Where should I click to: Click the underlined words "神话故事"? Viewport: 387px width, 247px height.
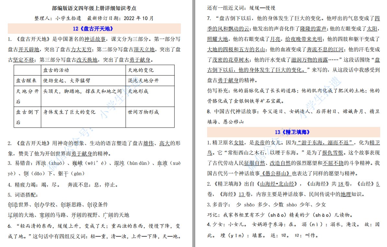(x=95, y=39)
